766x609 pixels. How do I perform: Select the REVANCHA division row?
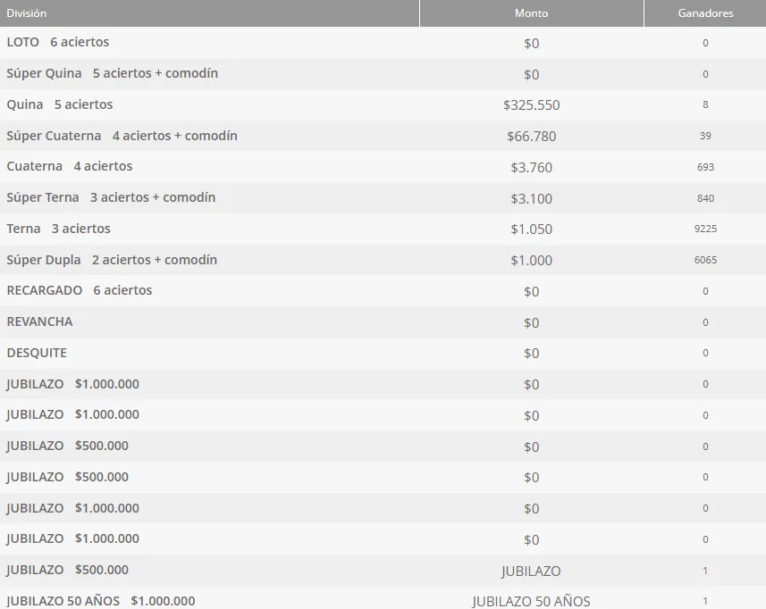pyautogui.click(x=39, y=321)
